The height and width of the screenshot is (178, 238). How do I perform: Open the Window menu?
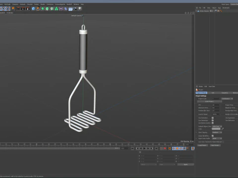click(76, 4)
